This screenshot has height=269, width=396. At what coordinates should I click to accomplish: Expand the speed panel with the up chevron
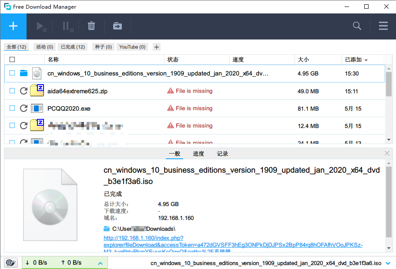click(x=100, y=263)
